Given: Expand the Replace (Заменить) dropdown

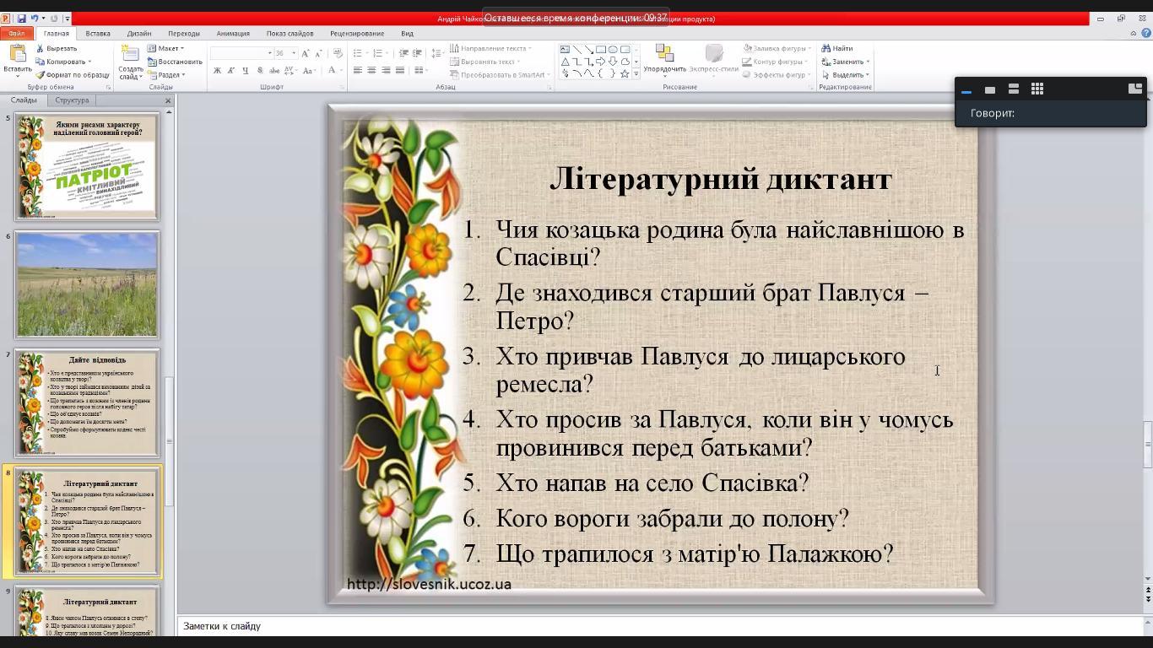Looking at the screenshot, I should click(868, 62).
